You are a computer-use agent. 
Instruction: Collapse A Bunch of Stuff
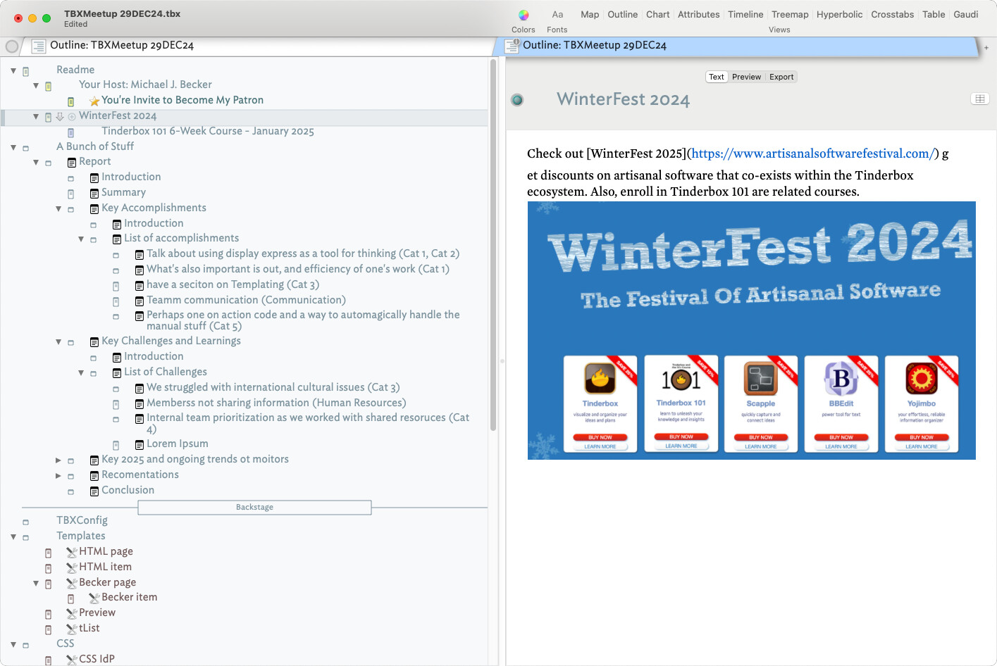coord(13,148)
